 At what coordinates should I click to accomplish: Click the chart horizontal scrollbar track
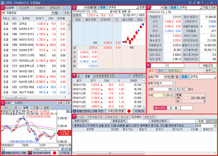[x=20, y=149]
